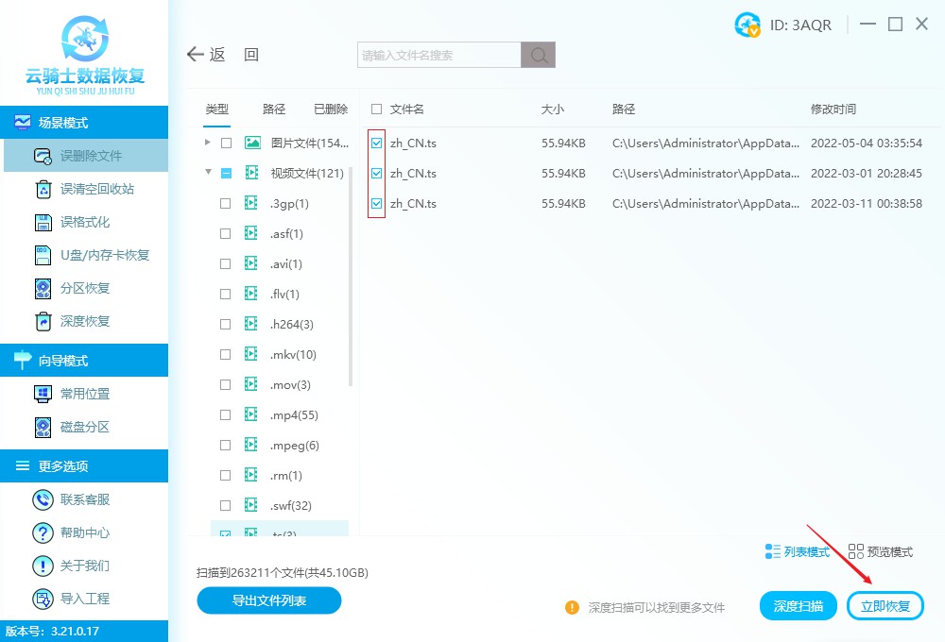Uncheck the zh_CN.ts file dated 2022-05-04
945x642 pixels.
tap(377, 143)
